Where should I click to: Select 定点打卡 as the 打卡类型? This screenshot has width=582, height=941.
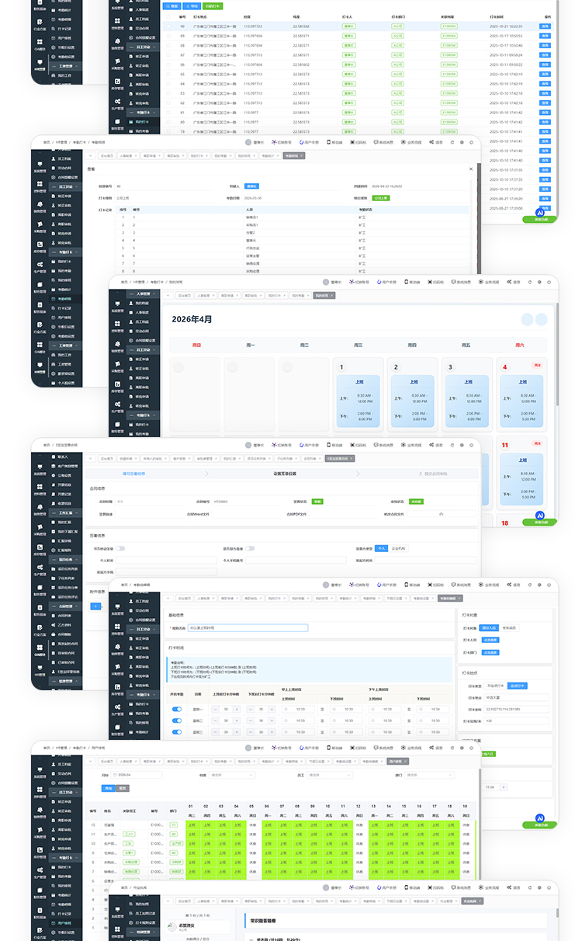518,686
